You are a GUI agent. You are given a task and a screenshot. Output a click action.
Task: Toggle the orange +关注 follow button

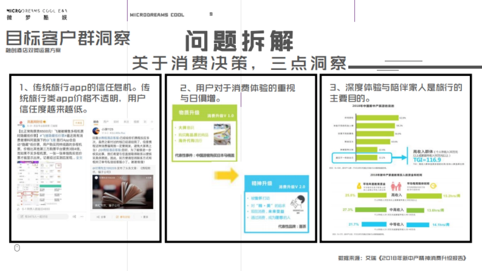(79, 122)
